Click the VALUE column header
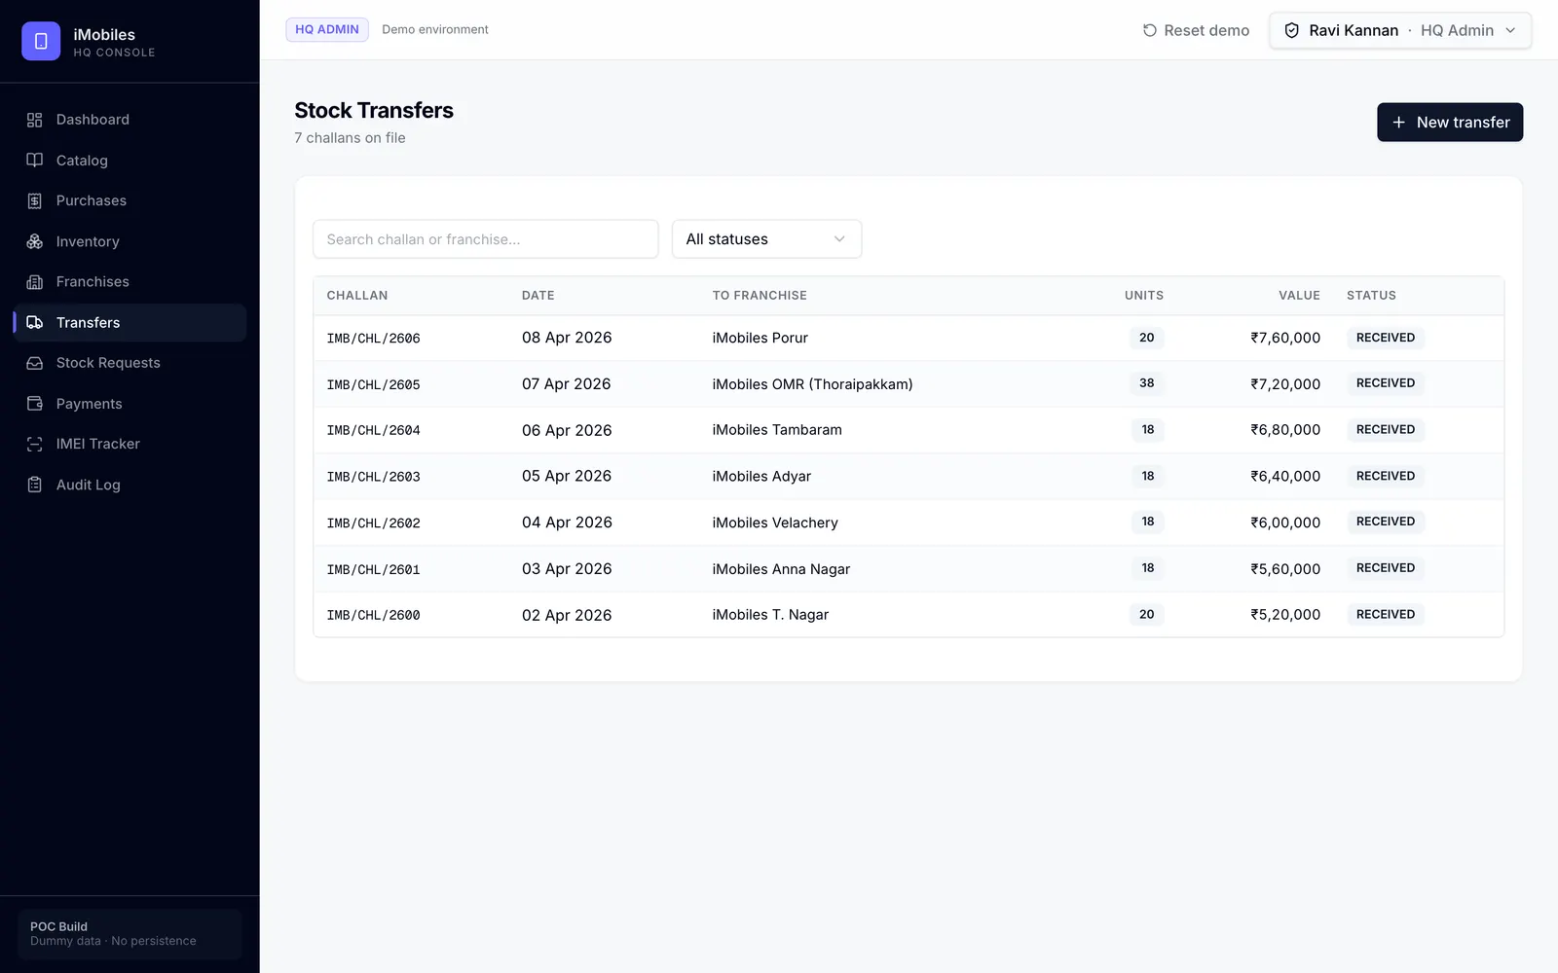Image resolution: width=1558 pixels, height=973 pixels. click(1300, 296)
